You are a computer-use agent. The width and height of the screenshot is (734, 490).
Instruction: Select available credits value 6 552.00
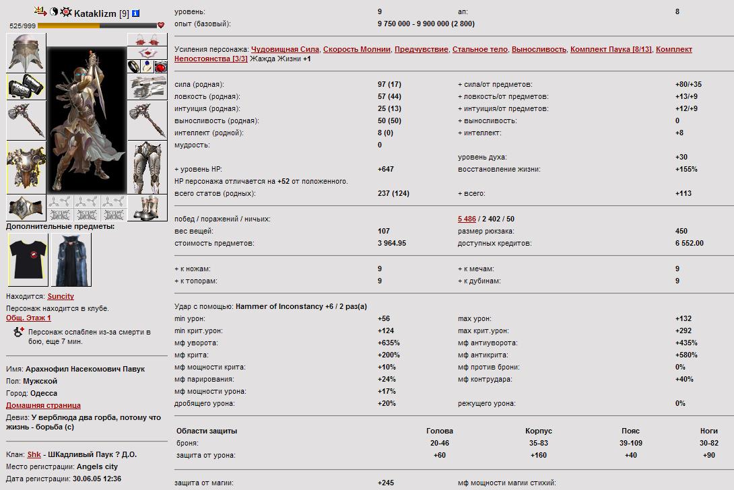(690, 243)
